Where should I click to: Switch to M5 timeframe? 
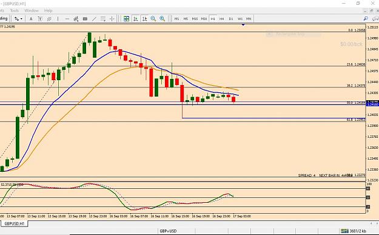[186, 19]
